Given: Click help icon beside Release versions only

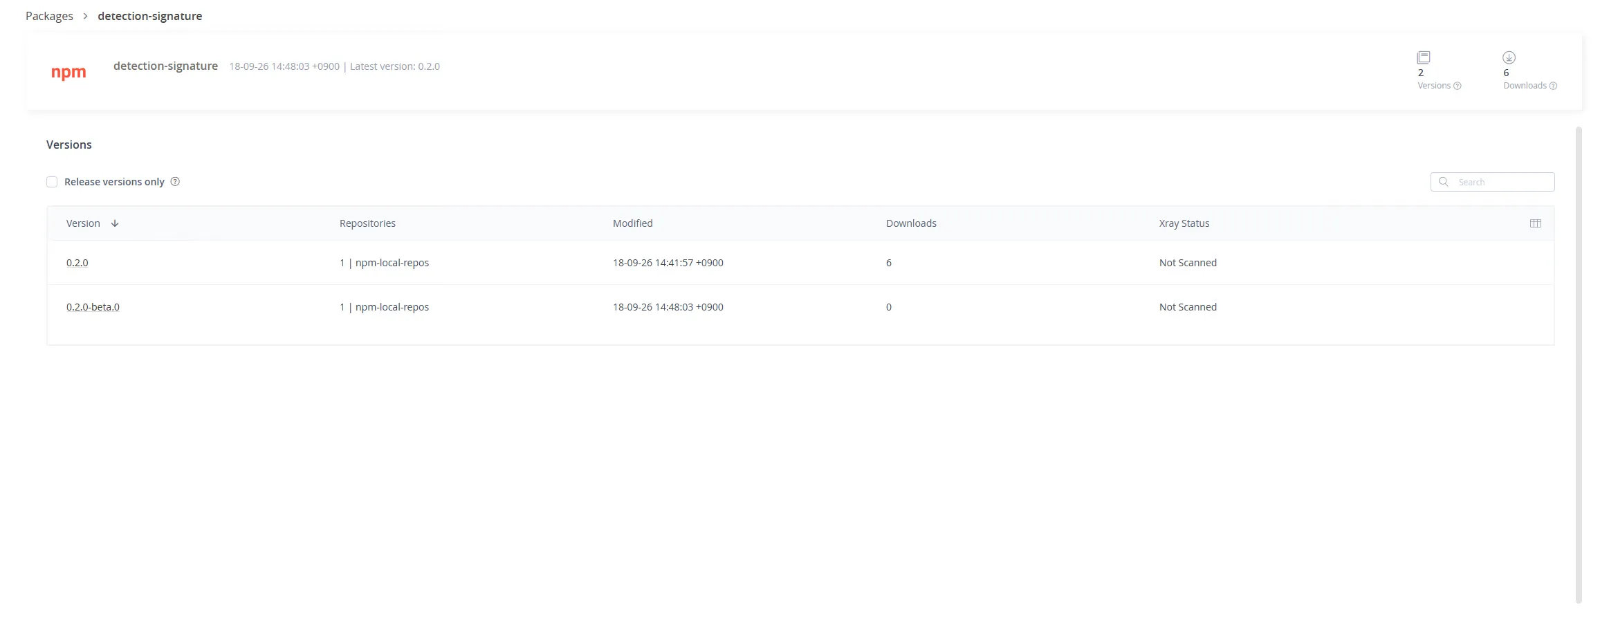Looking at the screenshot, I should coord(175,182).
